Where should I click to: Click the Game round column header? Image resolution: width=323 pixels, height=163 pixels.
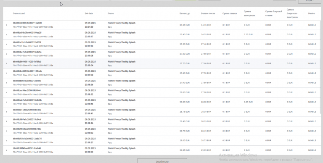[x=19, y=13]
